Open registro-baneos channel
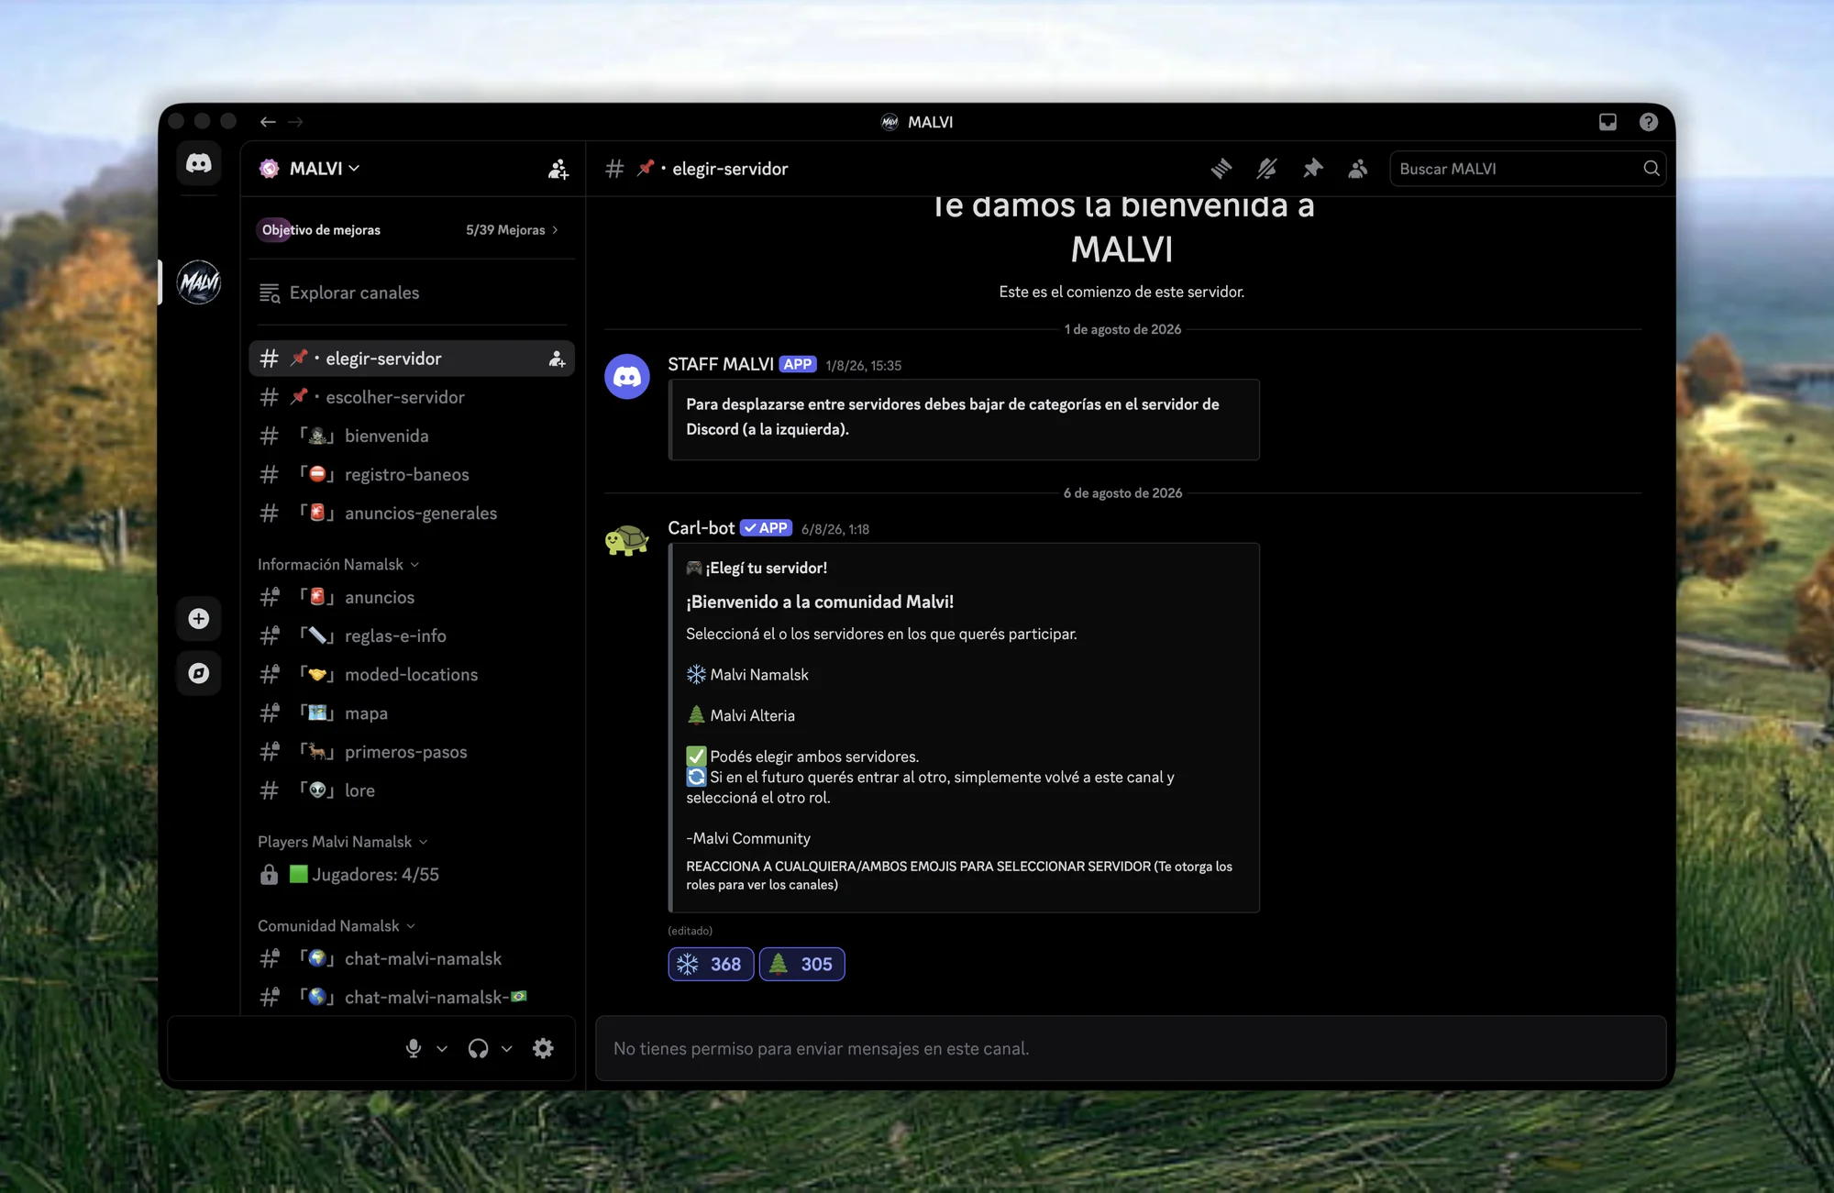The width and height of the screenshot is (1834, 1193). click(x=412, y=475)
